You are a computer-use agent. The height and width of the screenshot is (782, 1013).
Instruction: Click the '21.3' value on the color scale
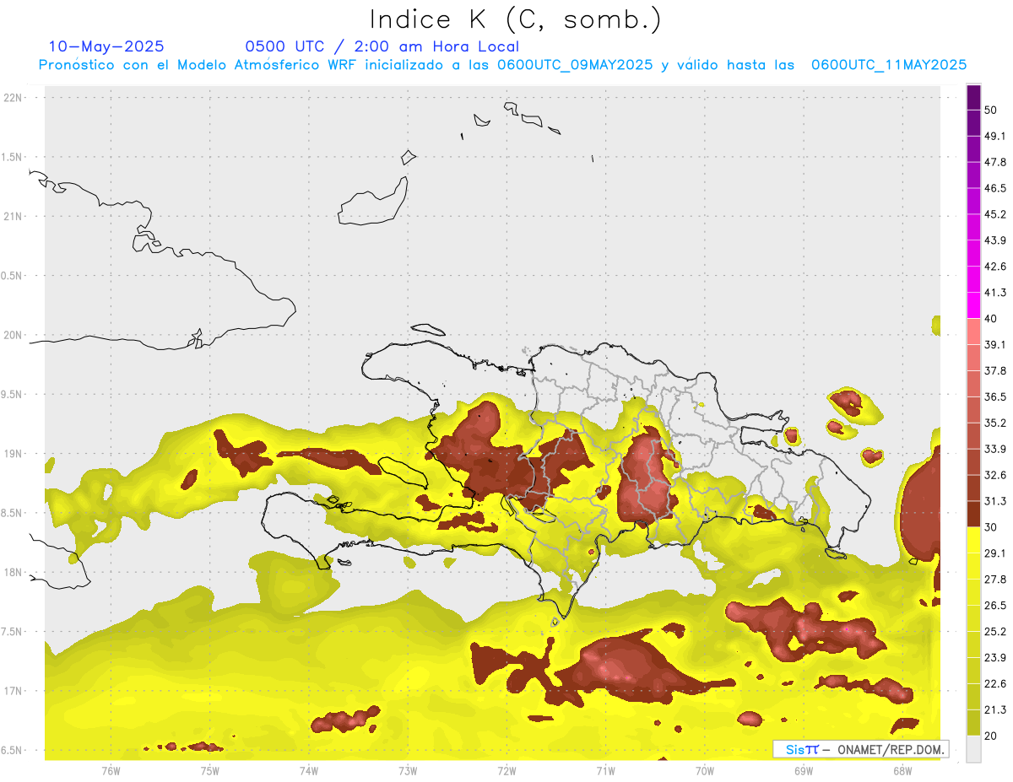995,709
